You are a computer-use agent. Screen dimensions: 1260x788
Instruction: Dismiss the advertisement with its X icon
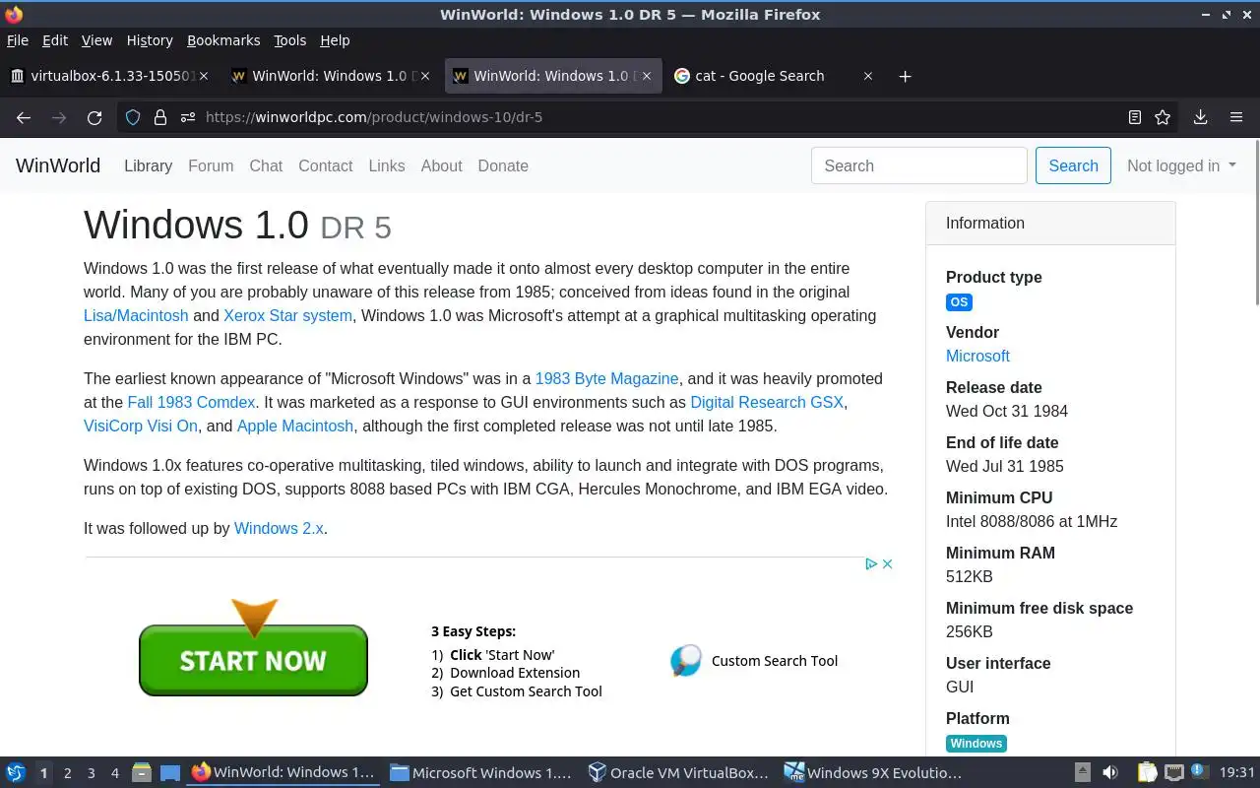point(887,564)
